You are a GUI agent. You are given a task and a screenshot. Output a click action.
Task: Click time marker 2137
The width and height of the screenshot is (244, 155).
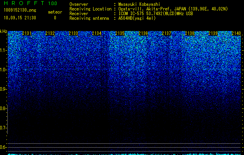coord(166,33)
